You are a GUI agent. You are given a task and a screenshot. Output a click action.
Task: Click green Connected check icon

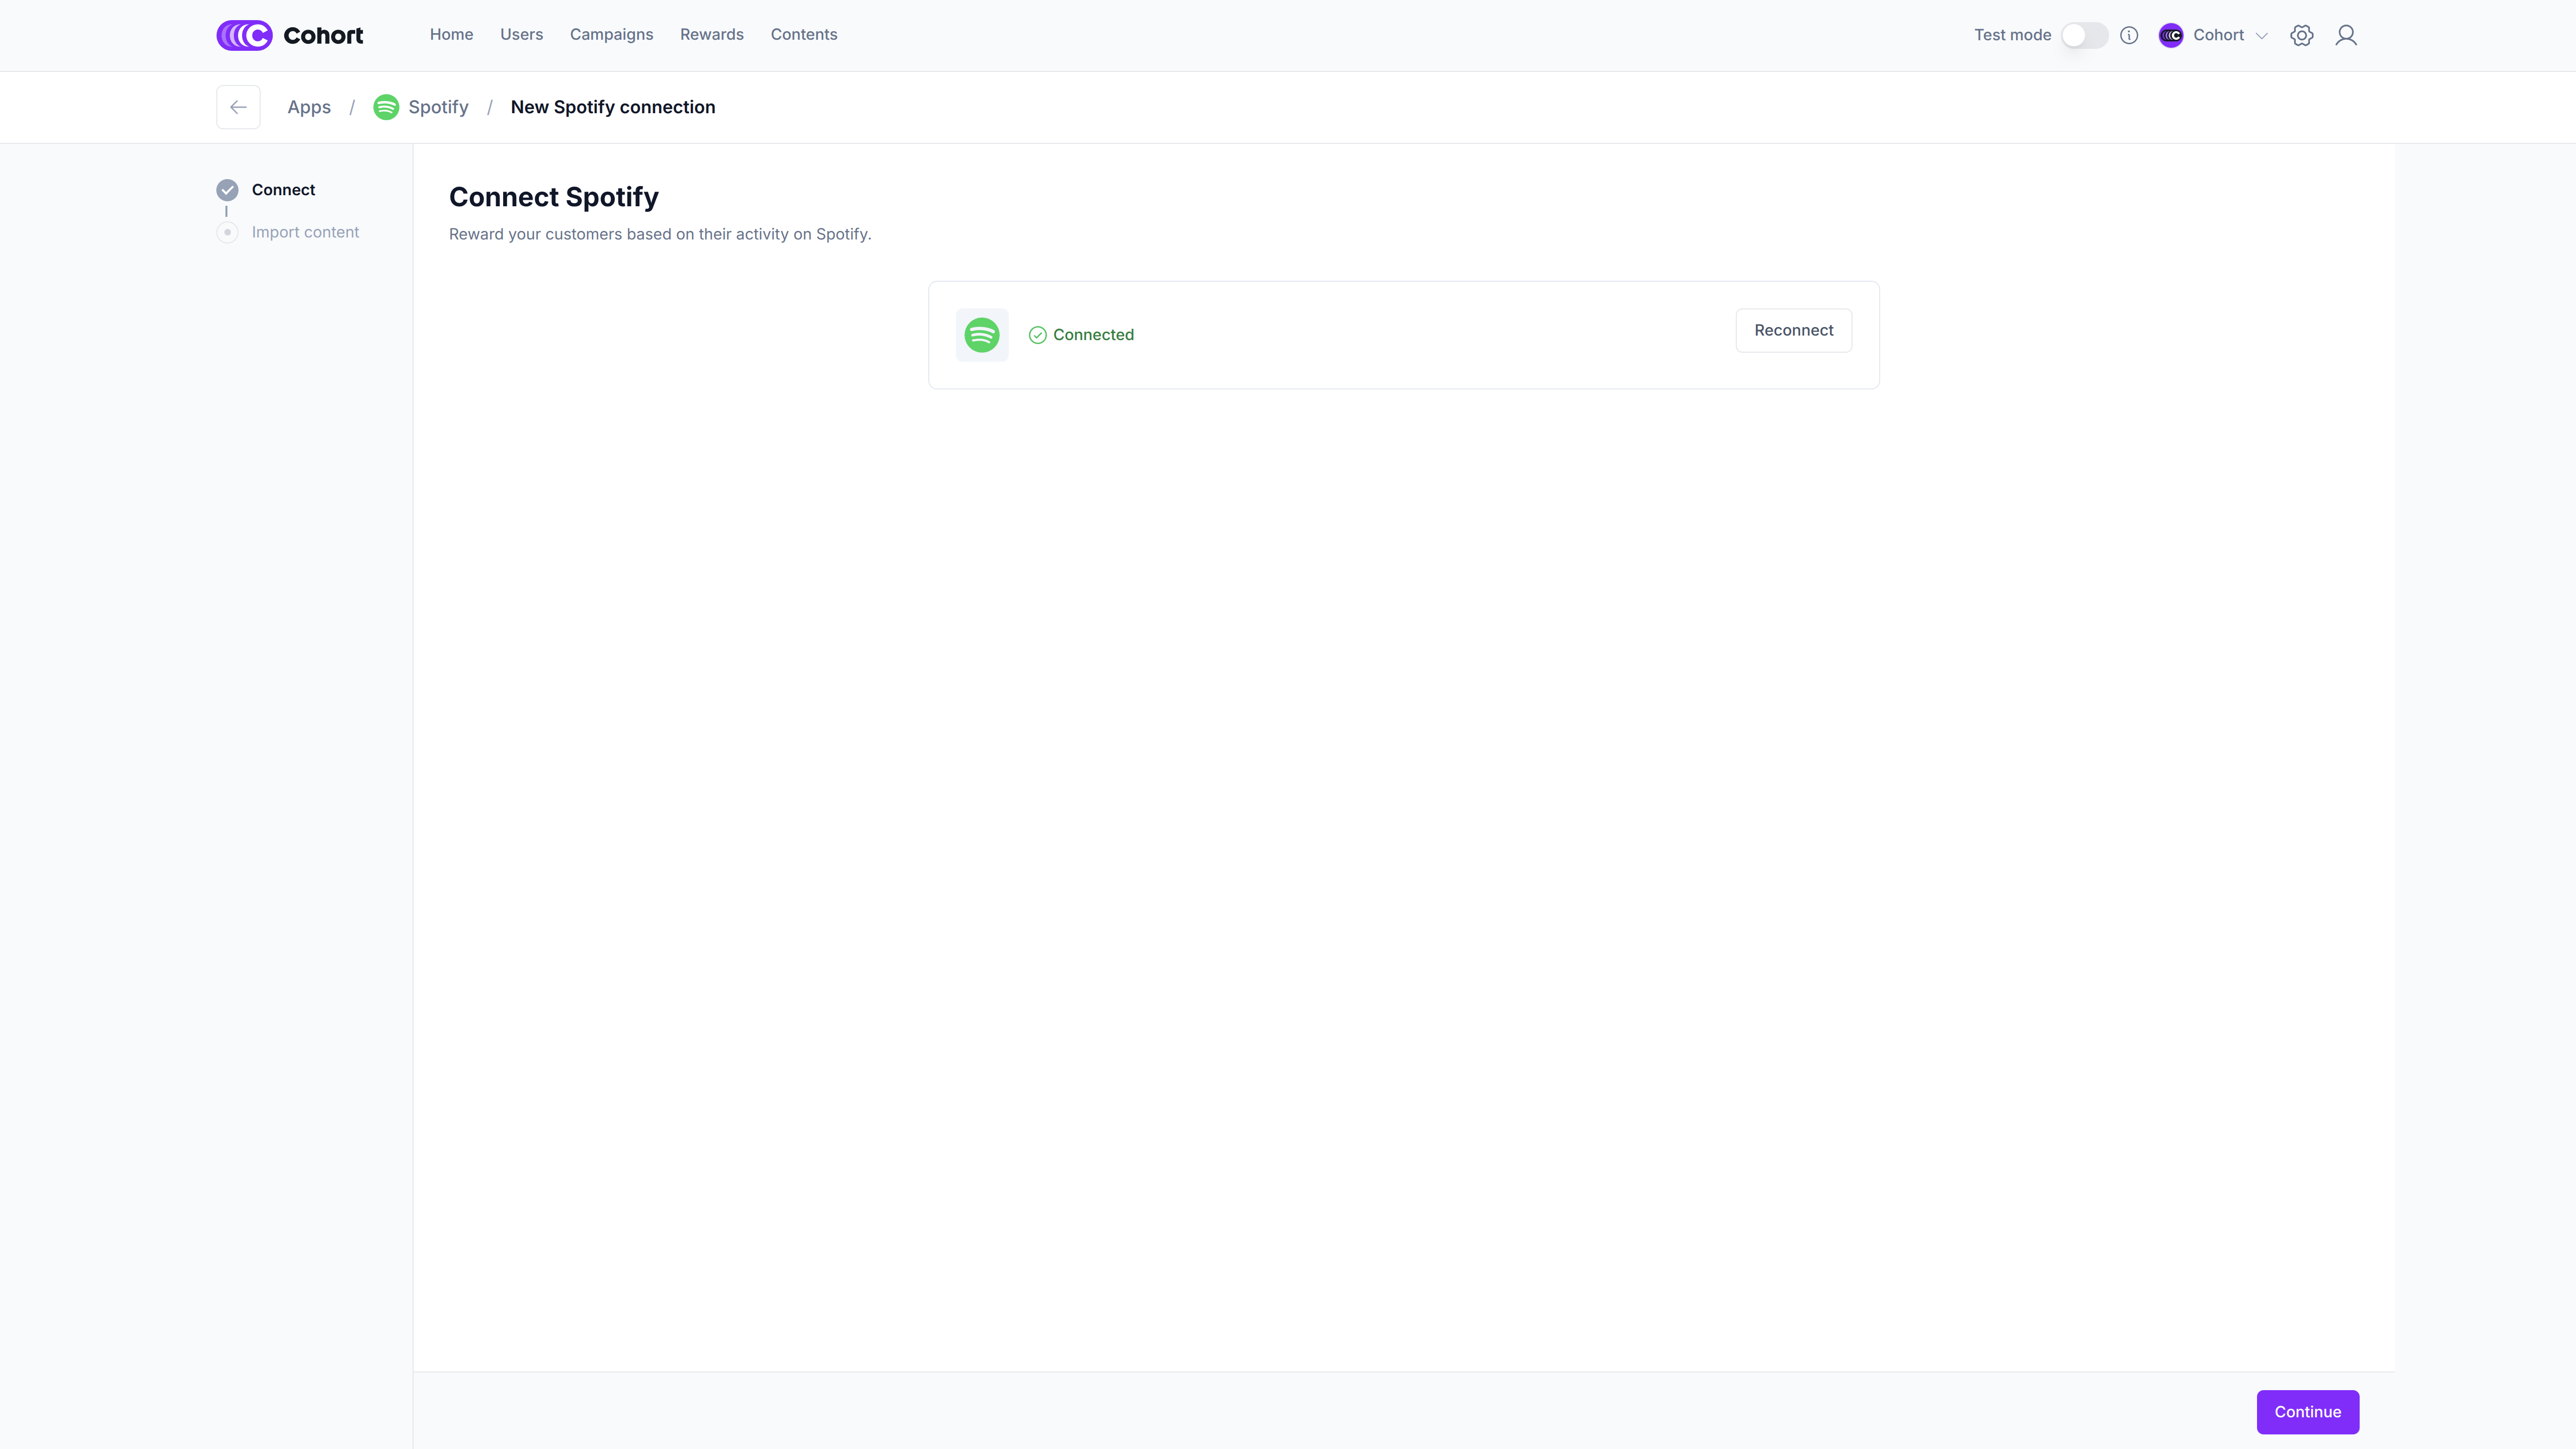1037,335
